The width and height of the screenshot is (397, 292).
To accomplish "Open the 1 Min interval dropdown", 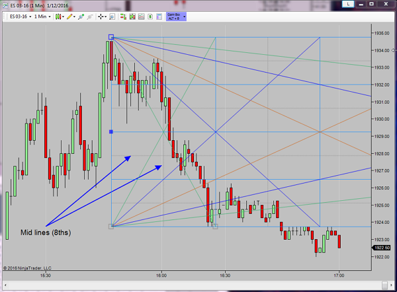I will click(42, 17).
